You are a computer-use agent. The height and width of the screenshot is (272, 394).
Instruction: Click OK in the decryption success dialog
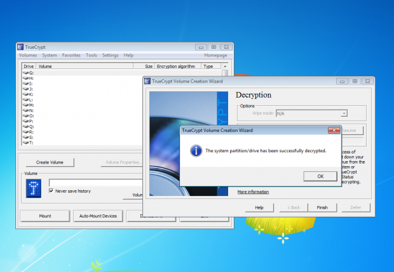[x=320, y=176]
